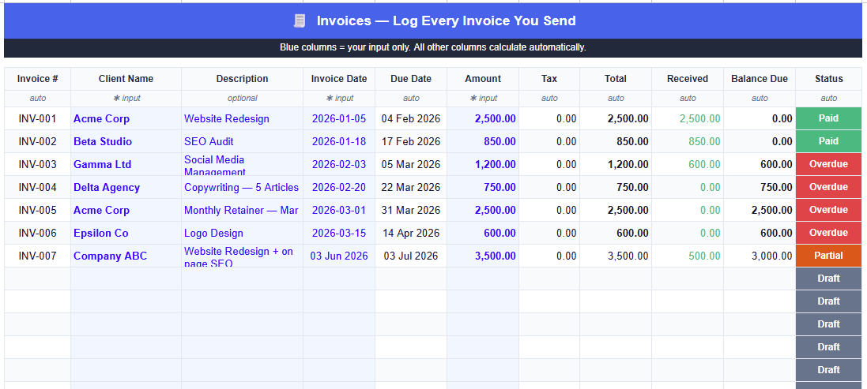867x389 pixels.
Task: Click the Paid status for INV-002
Action: (x=829, y=142)
